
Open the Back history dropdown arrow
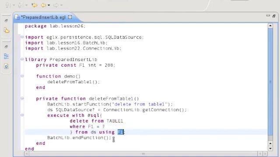click(x=49, y=5)
